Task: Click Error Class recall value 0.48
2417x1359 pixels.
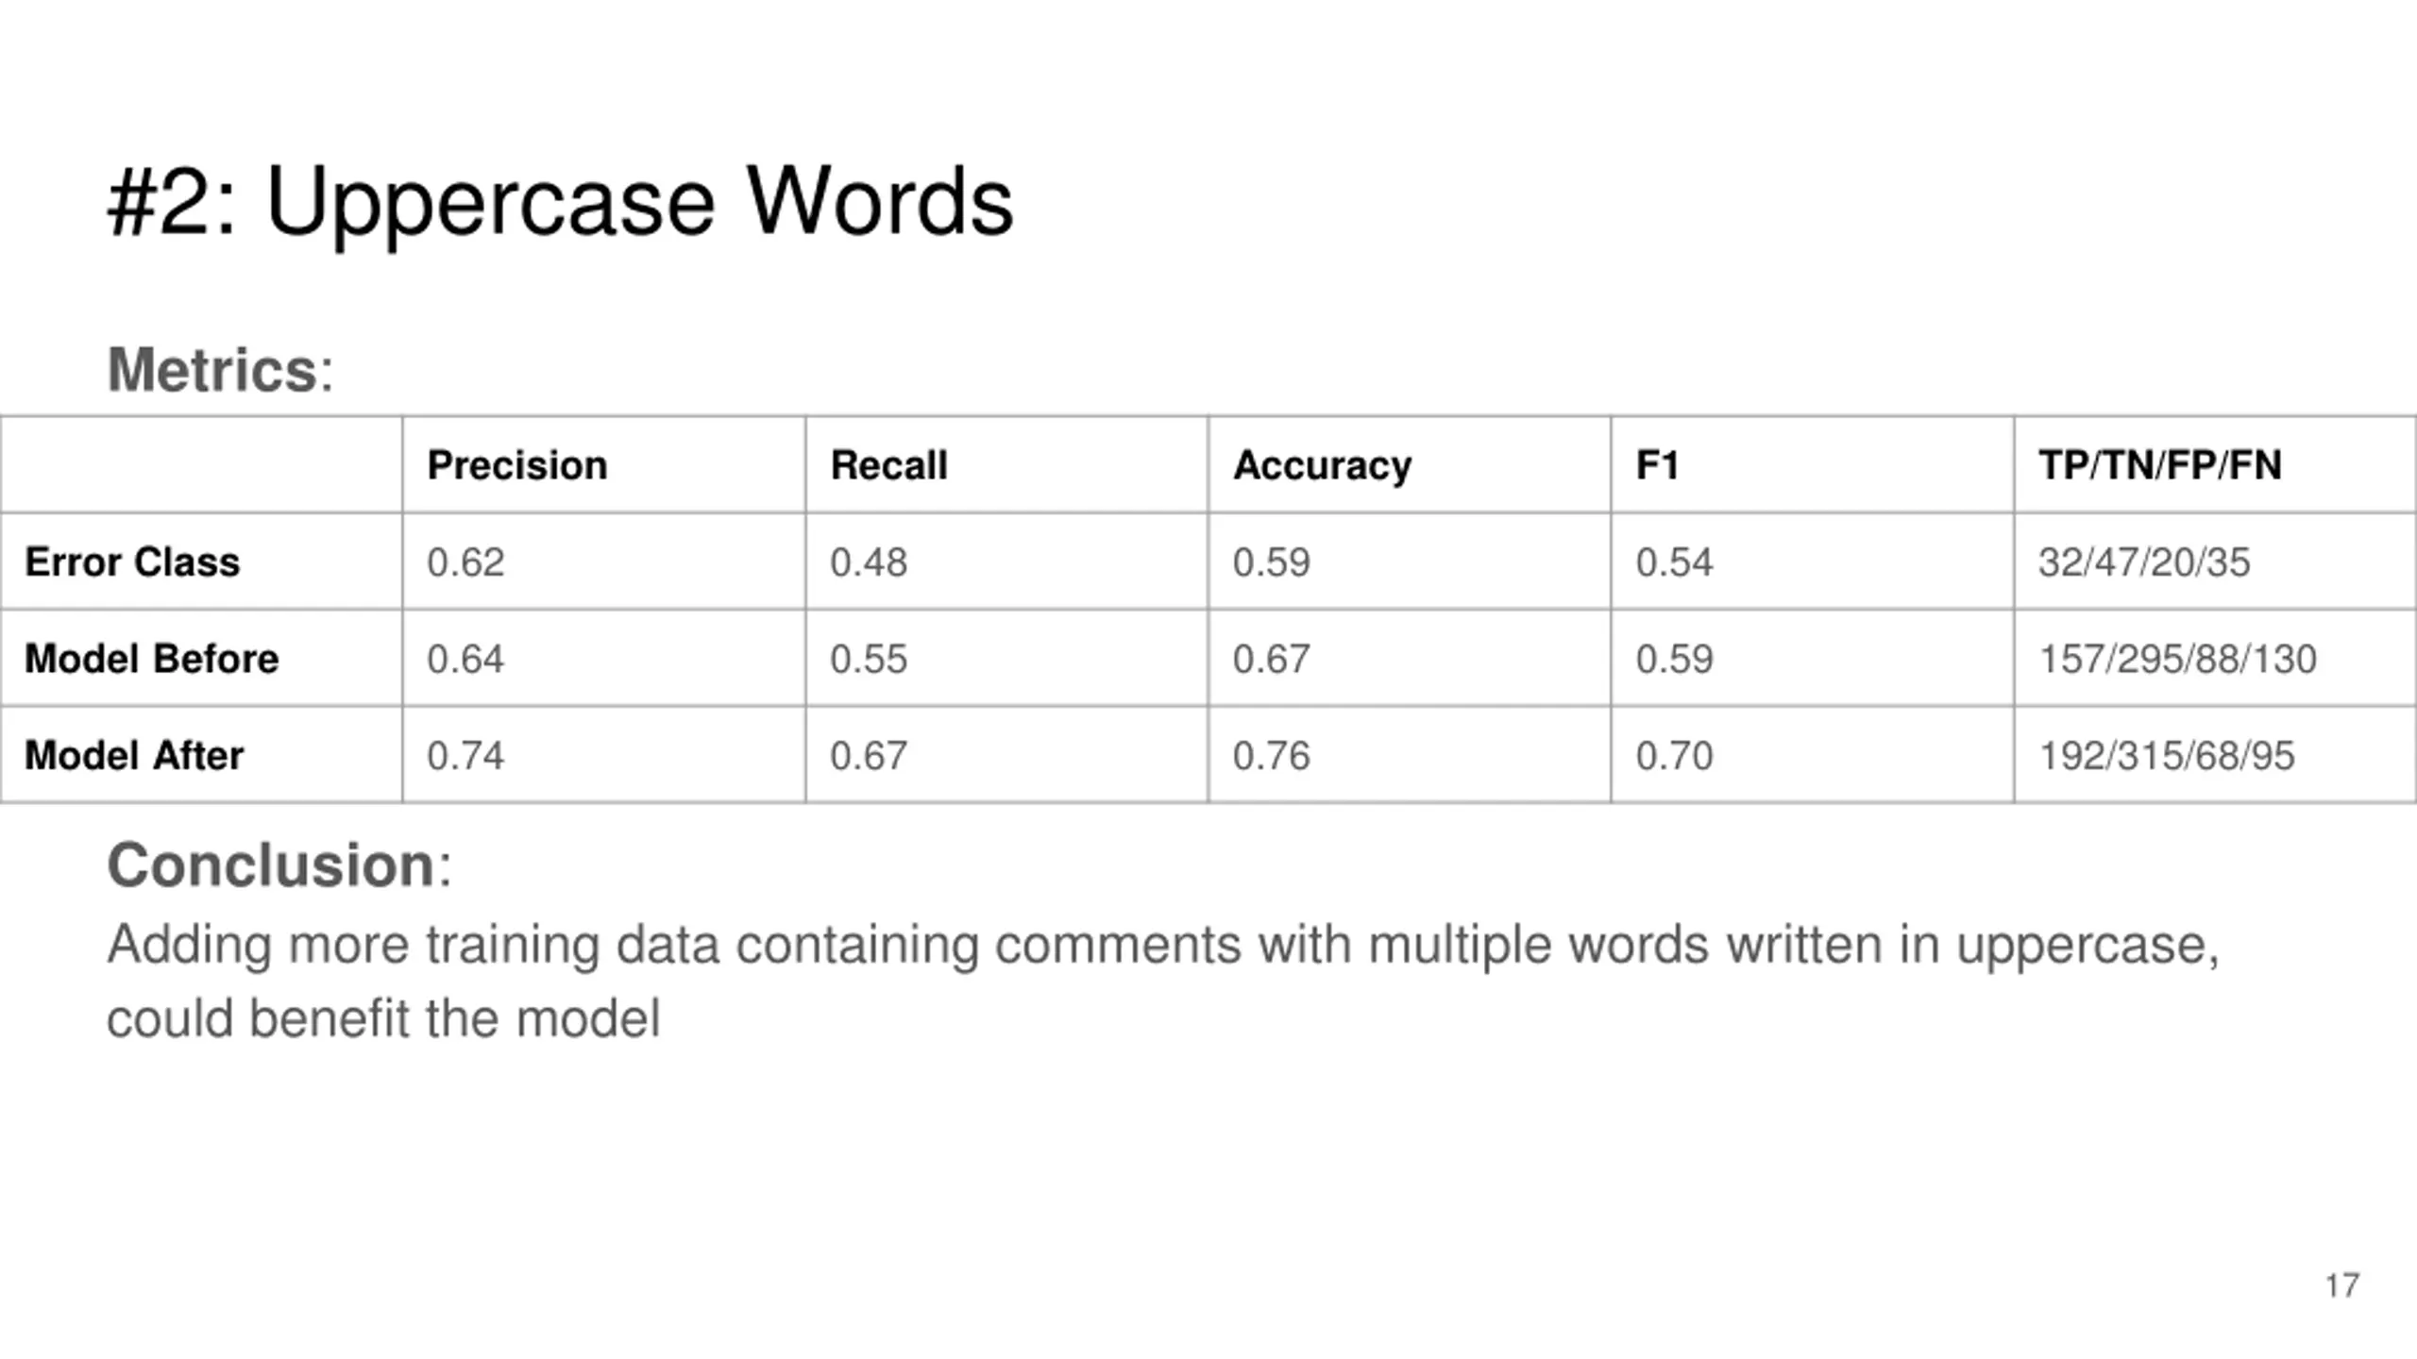Action: pyautogui.click(x=869, y=562)
